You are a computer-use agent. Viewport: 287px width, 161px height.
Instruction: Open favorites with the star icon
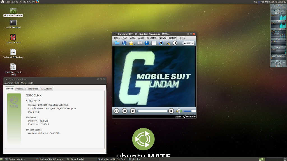coord(131,43)
